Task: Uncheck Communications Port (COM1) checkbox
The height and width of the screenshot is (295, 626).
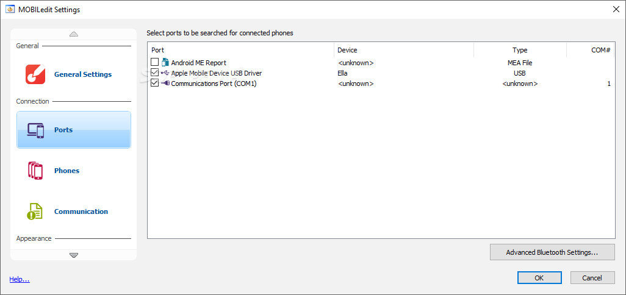Action: pos(154,83)
